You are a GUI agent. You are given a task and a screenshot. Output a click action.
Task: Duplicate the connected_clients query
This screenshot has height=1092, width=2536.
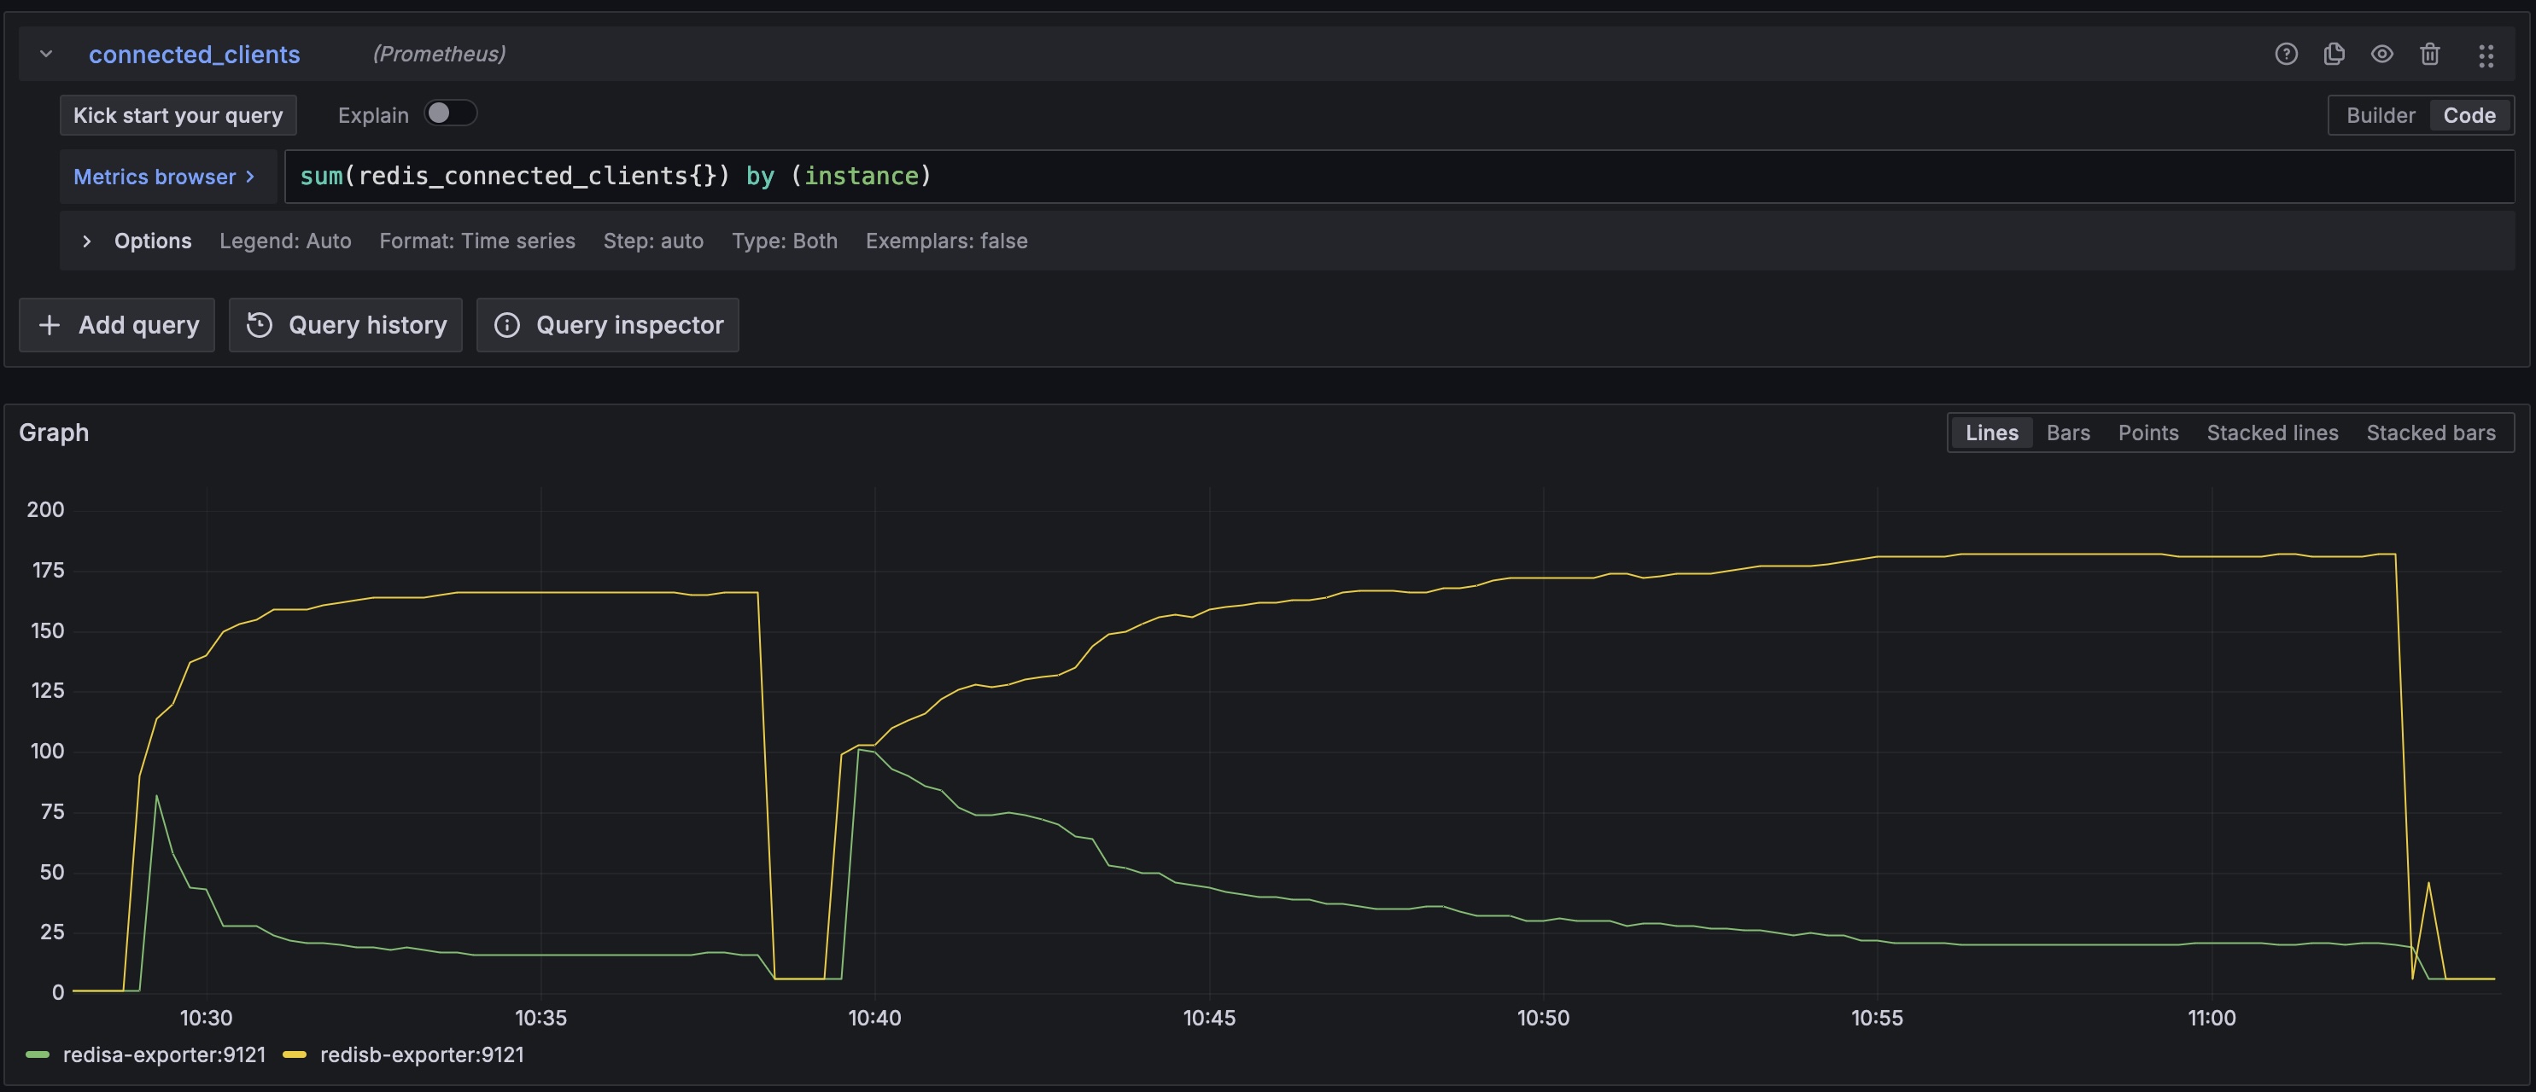click(2333, 54)
